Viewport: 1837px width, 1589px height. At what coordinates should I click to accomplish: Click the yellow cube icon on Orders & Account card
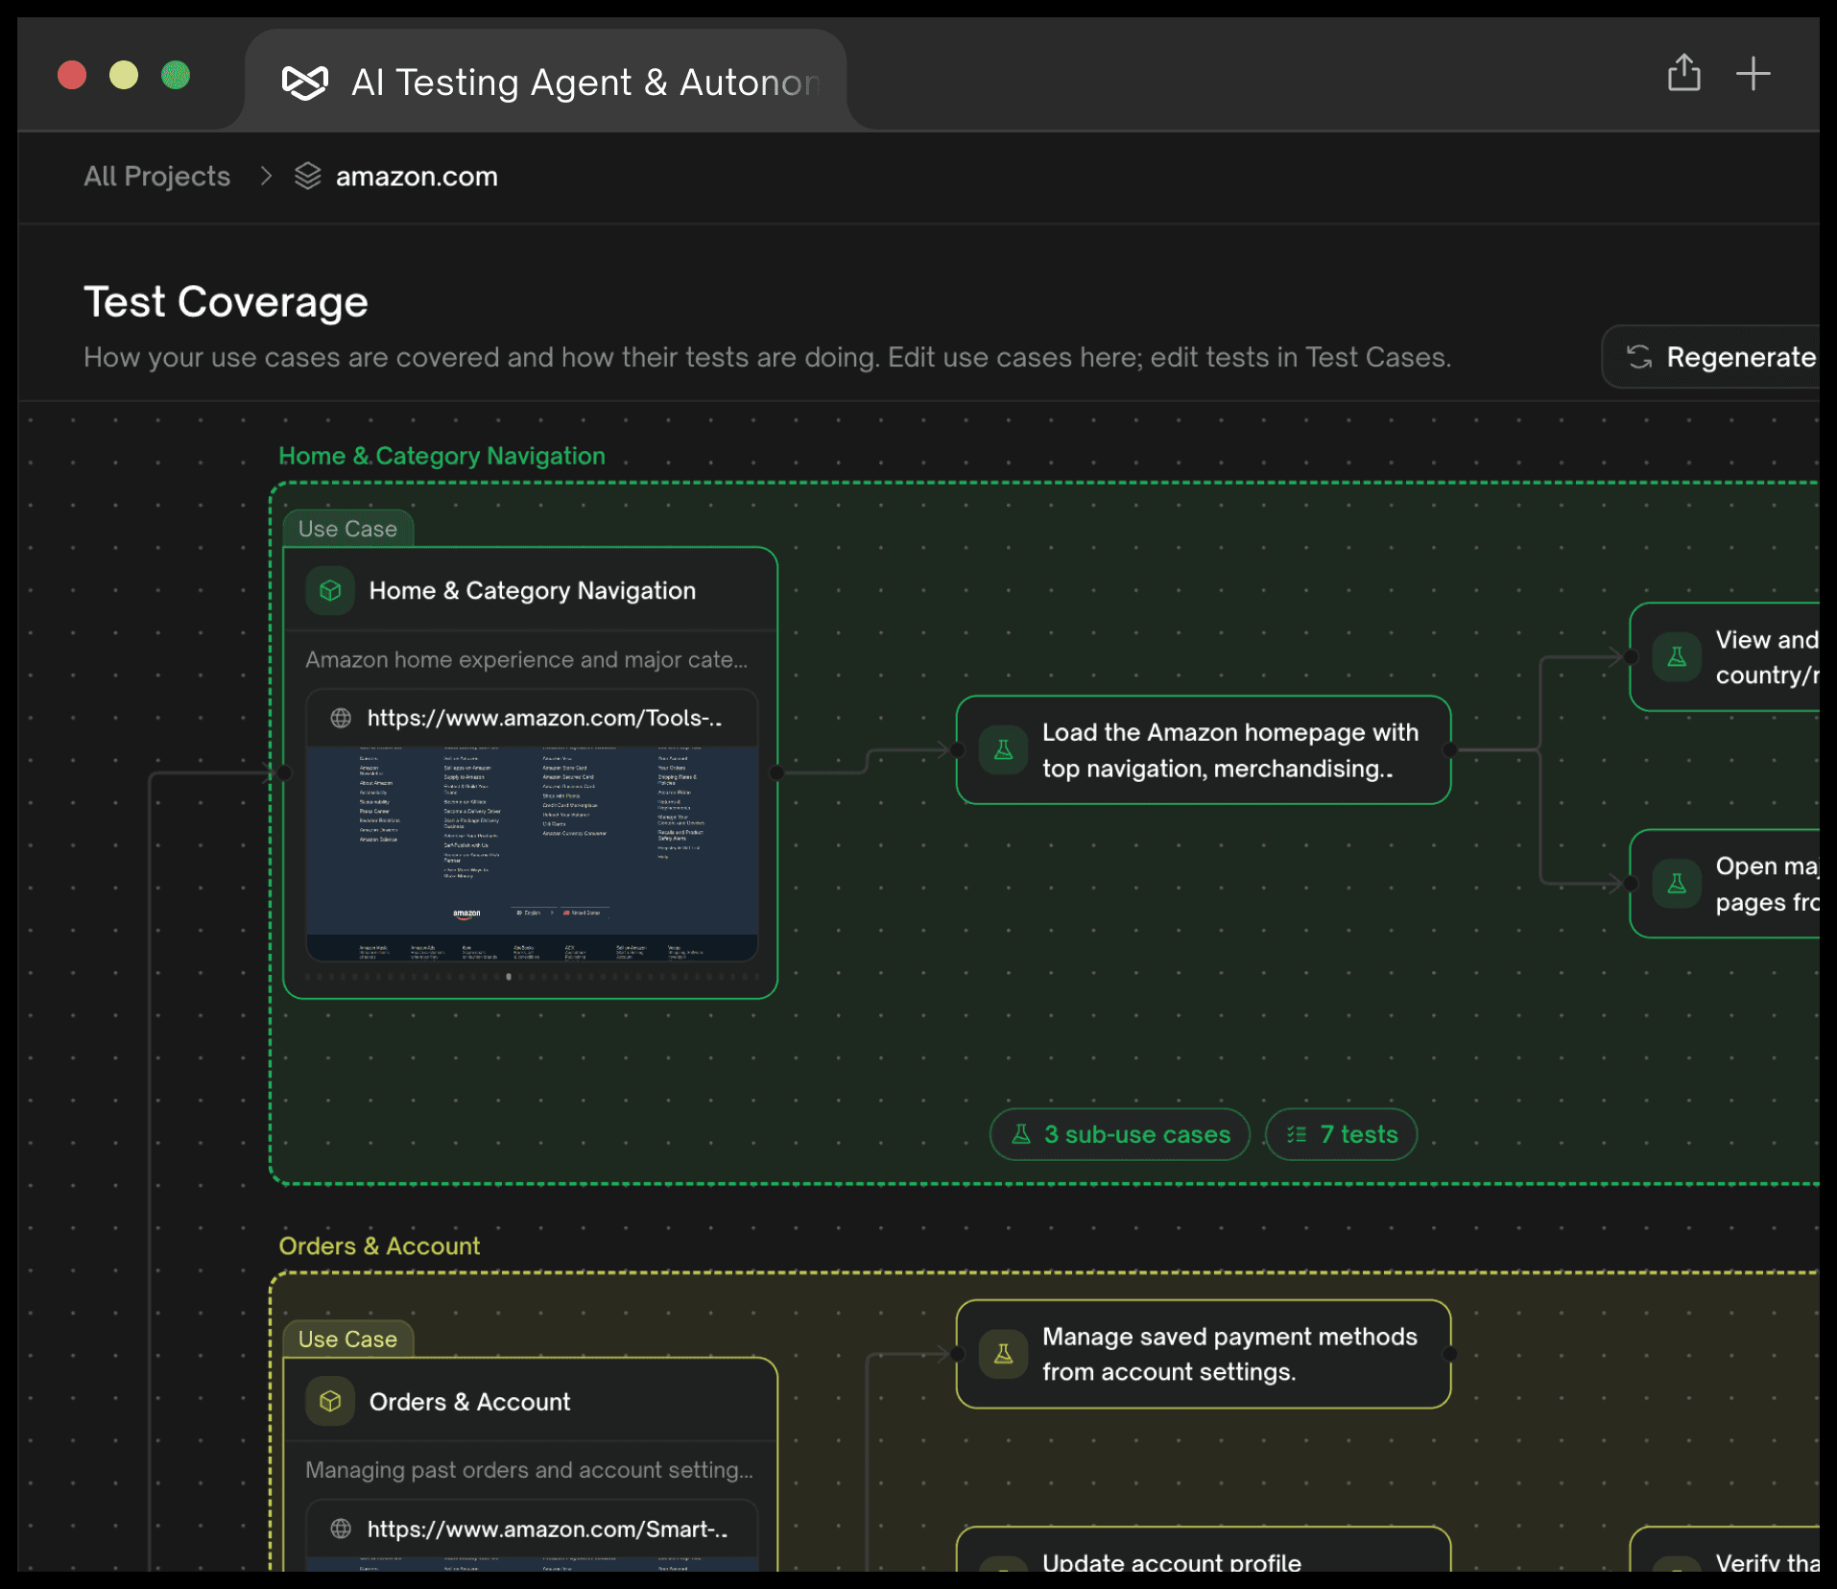[330, 1401]
